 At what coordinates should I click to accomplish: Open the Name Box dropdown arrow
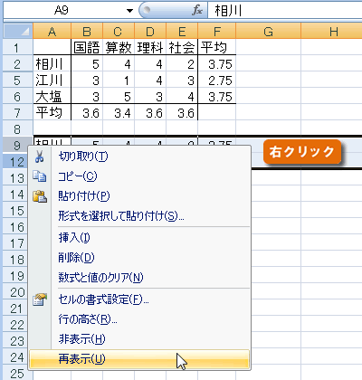point(129,11)
